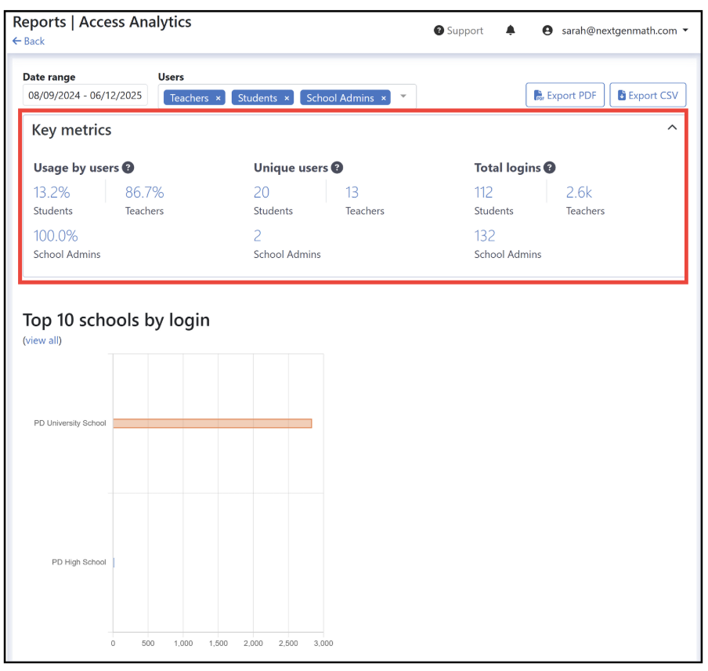Click the Back arrow icon
The width and height of the screenshot is (708, 671).
[x=16, y=41]
